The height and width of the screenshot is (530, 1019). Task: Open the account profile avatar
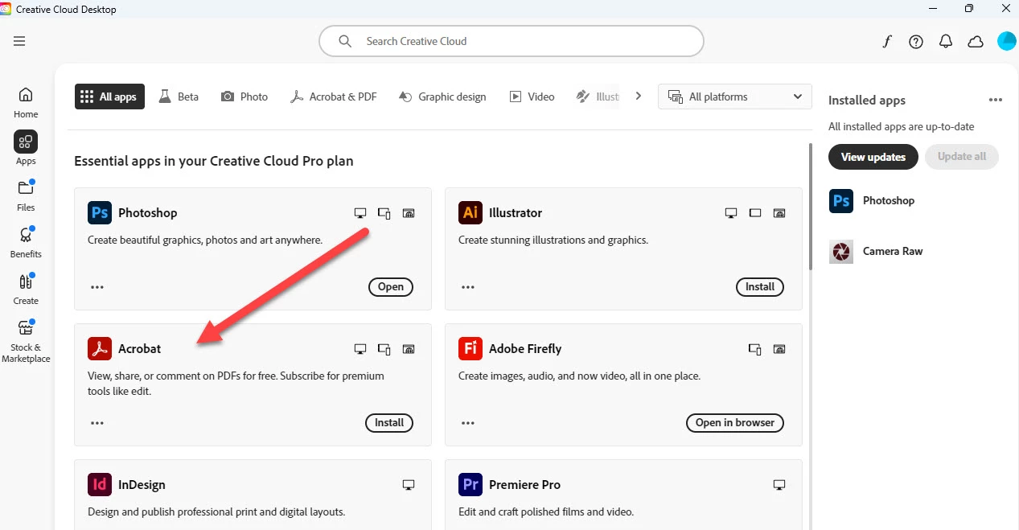click(1007, 41)
